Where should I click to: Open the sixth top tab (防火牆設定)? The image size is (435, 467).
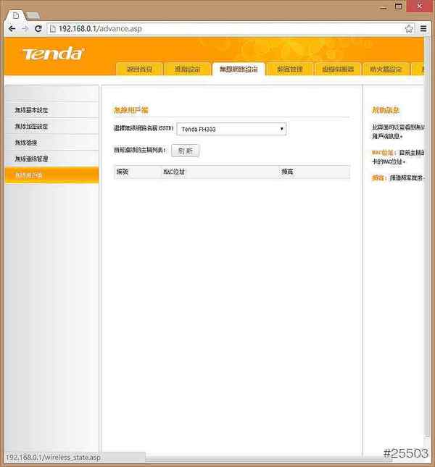[x=386, y=69]
